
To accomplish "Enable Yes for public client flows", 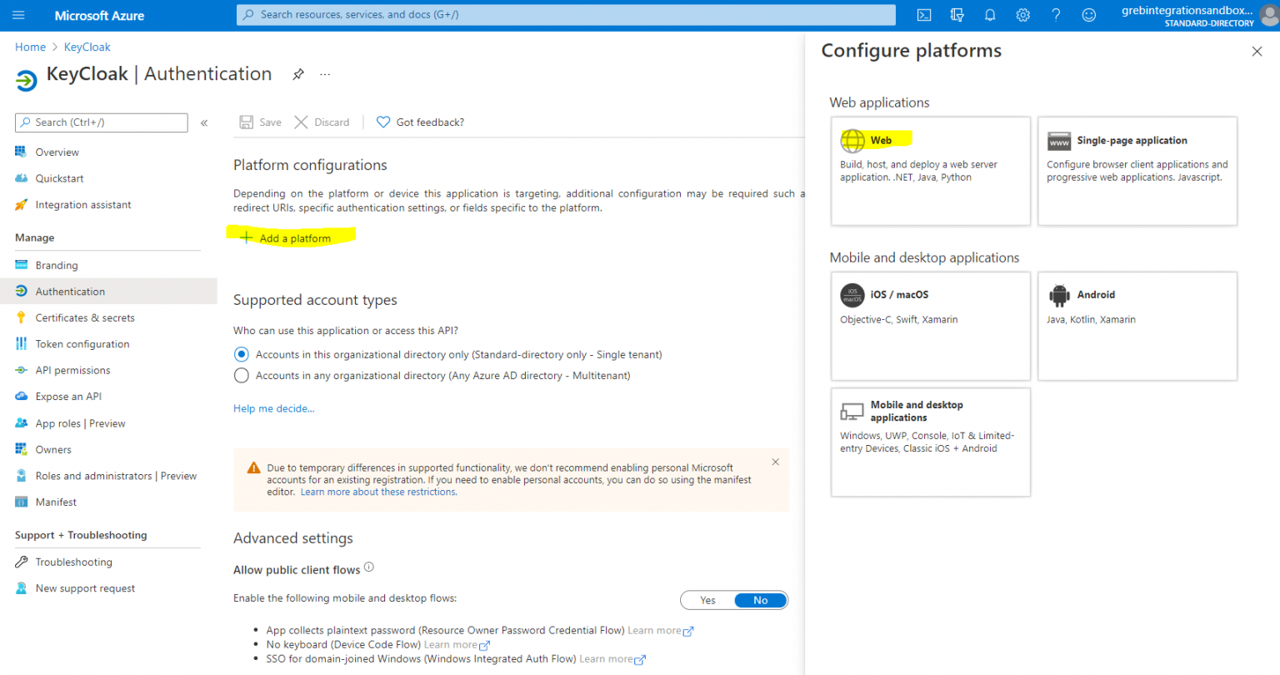I will click(707, 600).
